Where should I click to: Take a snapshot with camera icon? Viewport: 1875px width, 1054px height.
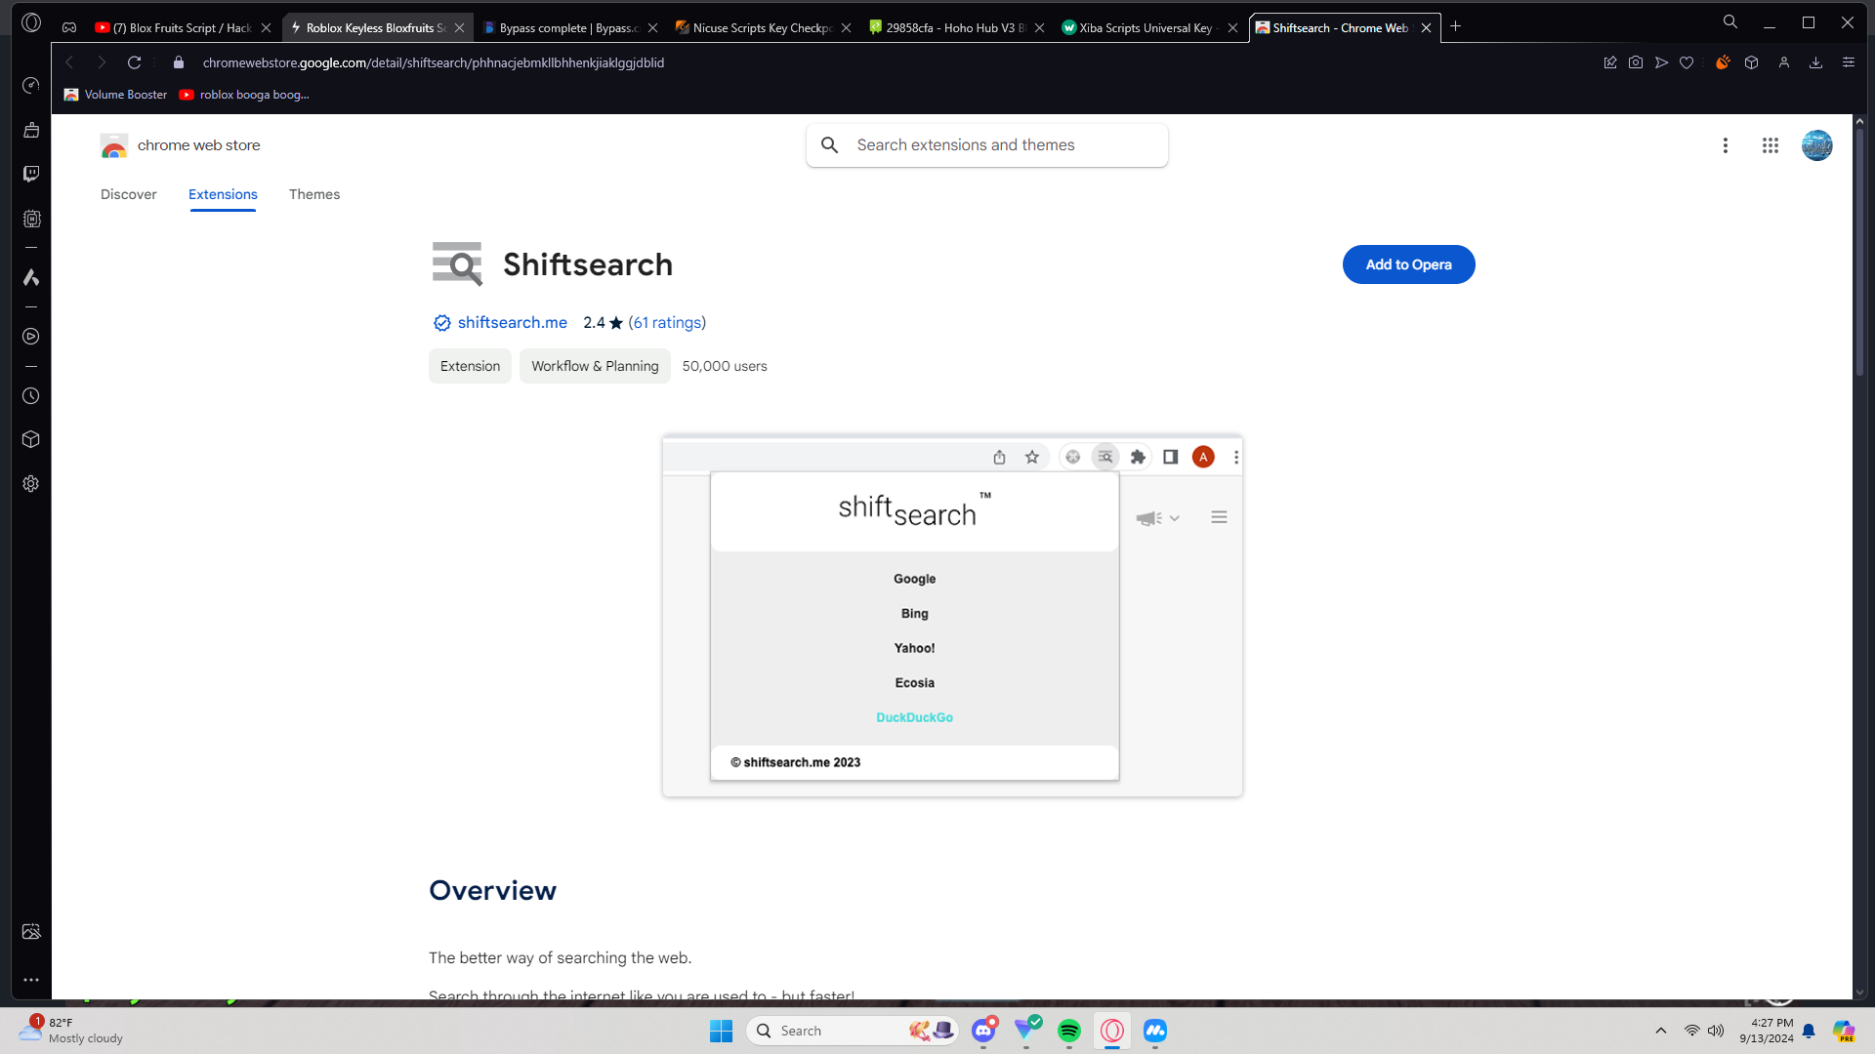pos(1636,62)
